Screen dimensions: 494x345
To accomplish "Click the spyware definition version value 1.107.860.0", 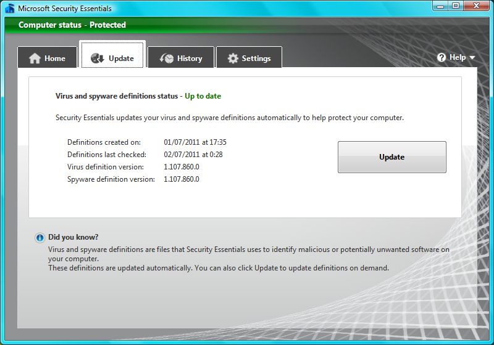I will point(182,179).
